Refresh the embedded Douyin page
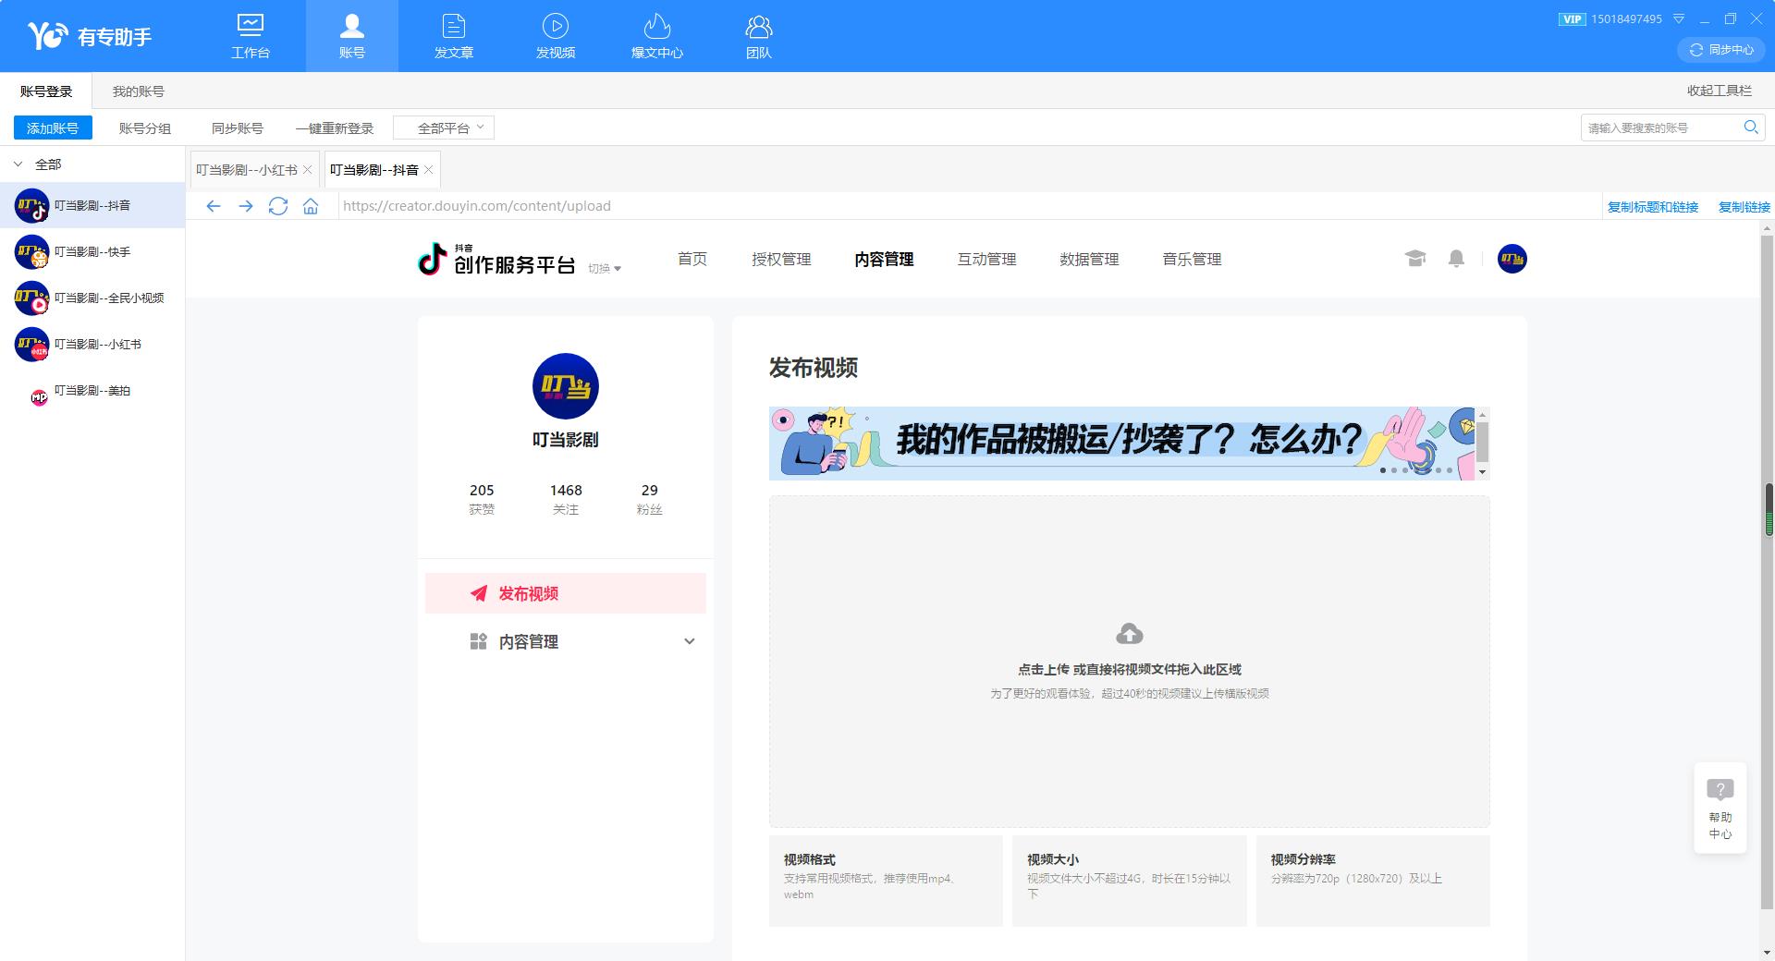 point(277,206)
